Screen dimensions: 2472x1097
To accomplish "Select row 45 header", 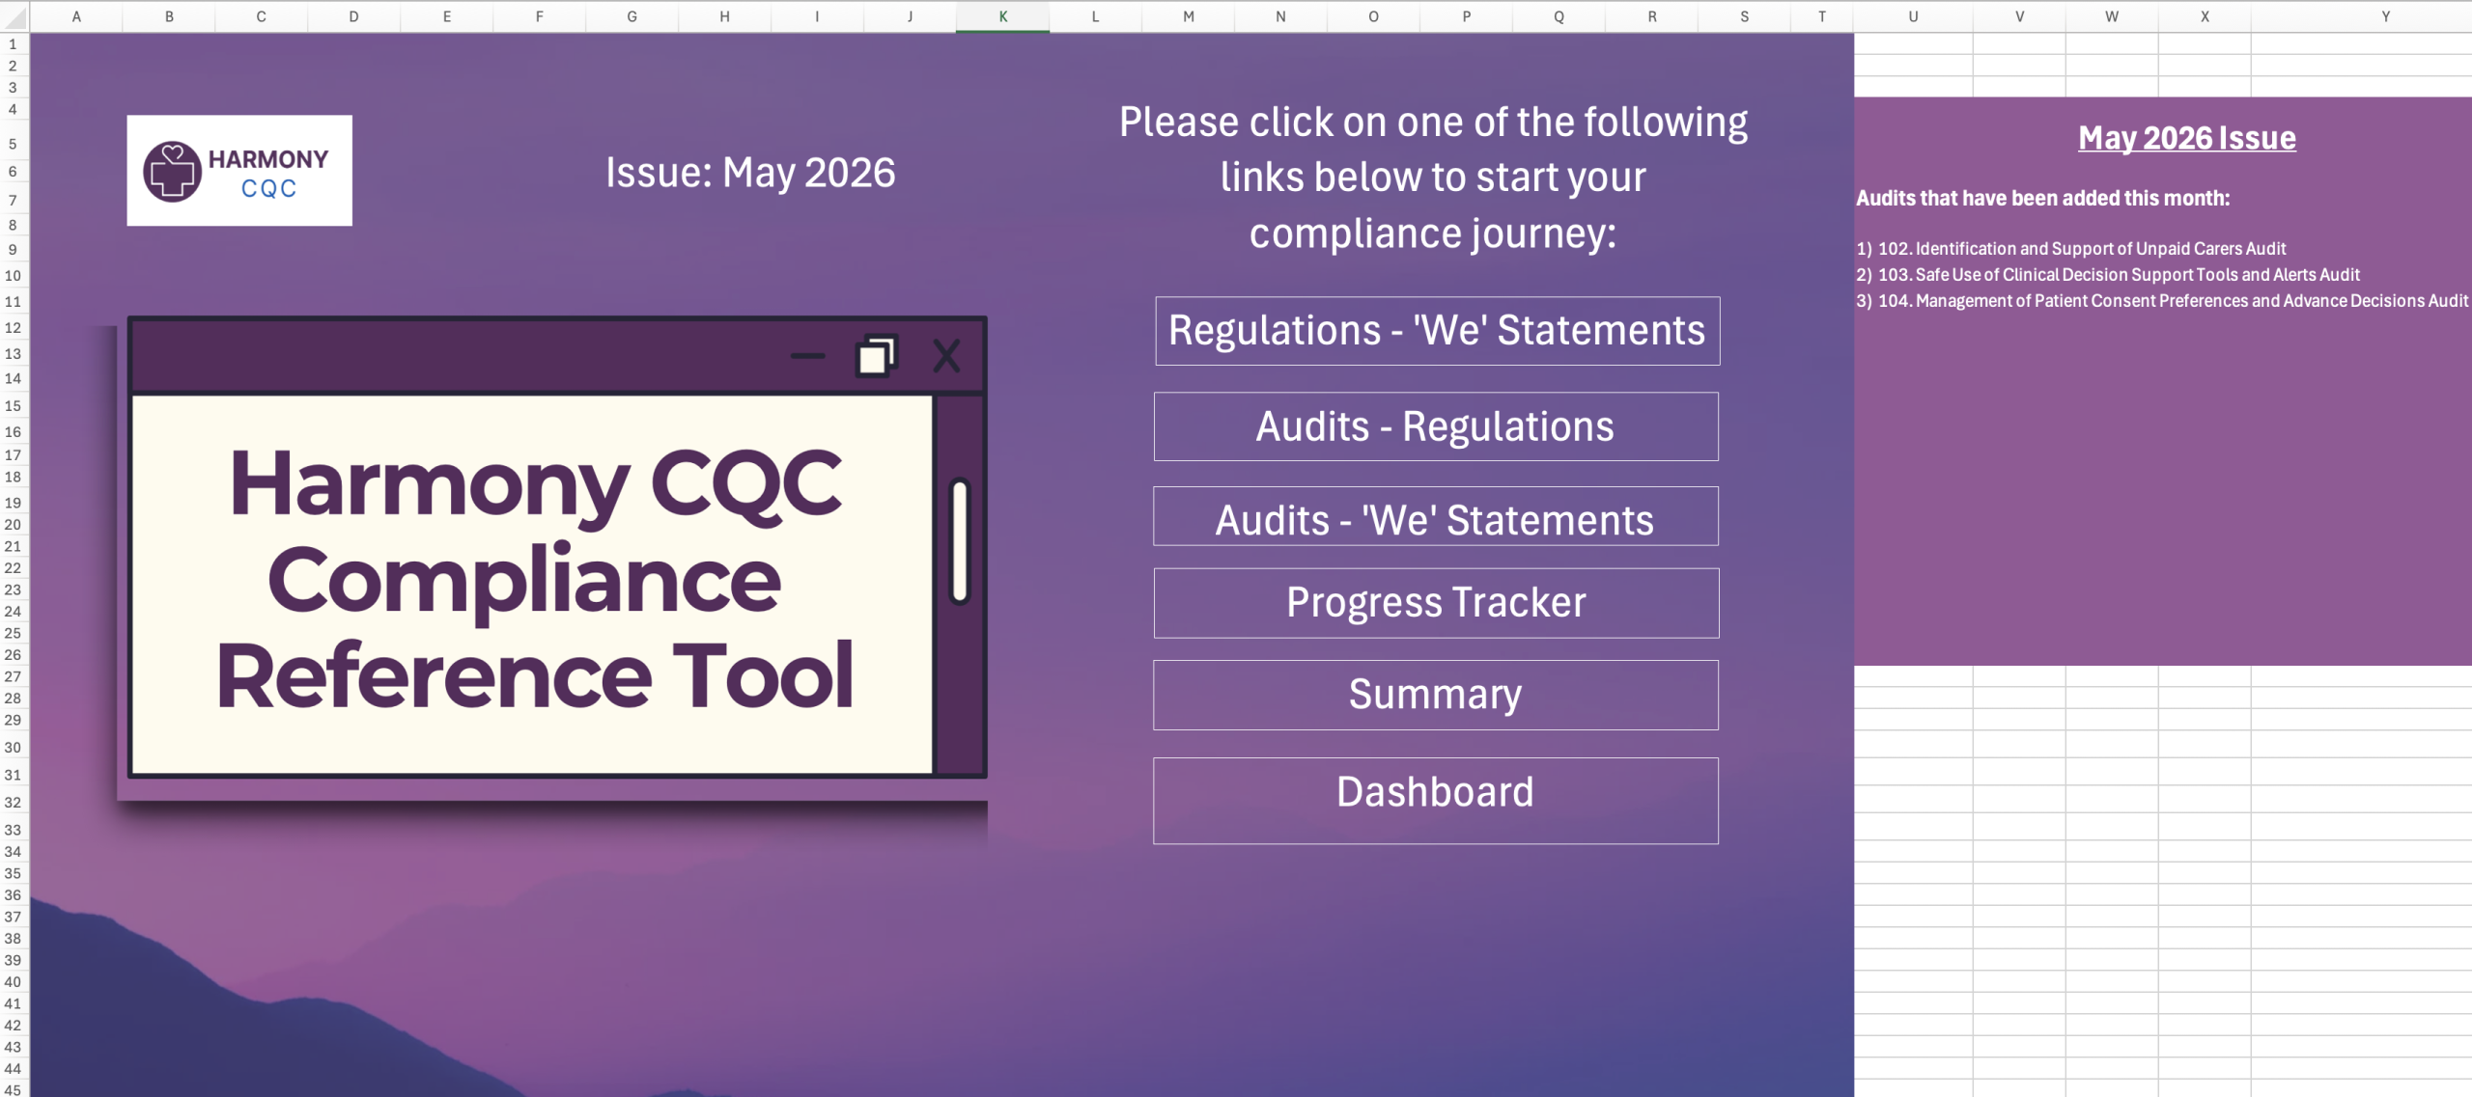I will tap(14, 1089).
